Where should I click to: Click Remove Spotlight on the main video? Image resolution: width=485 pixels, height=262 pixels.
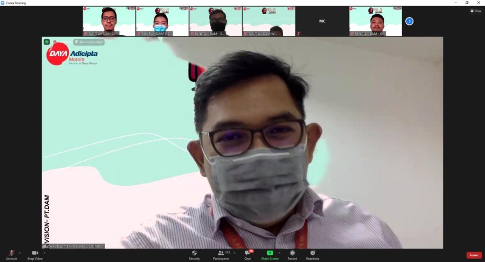pyautogui.click(x=89, y=42)
